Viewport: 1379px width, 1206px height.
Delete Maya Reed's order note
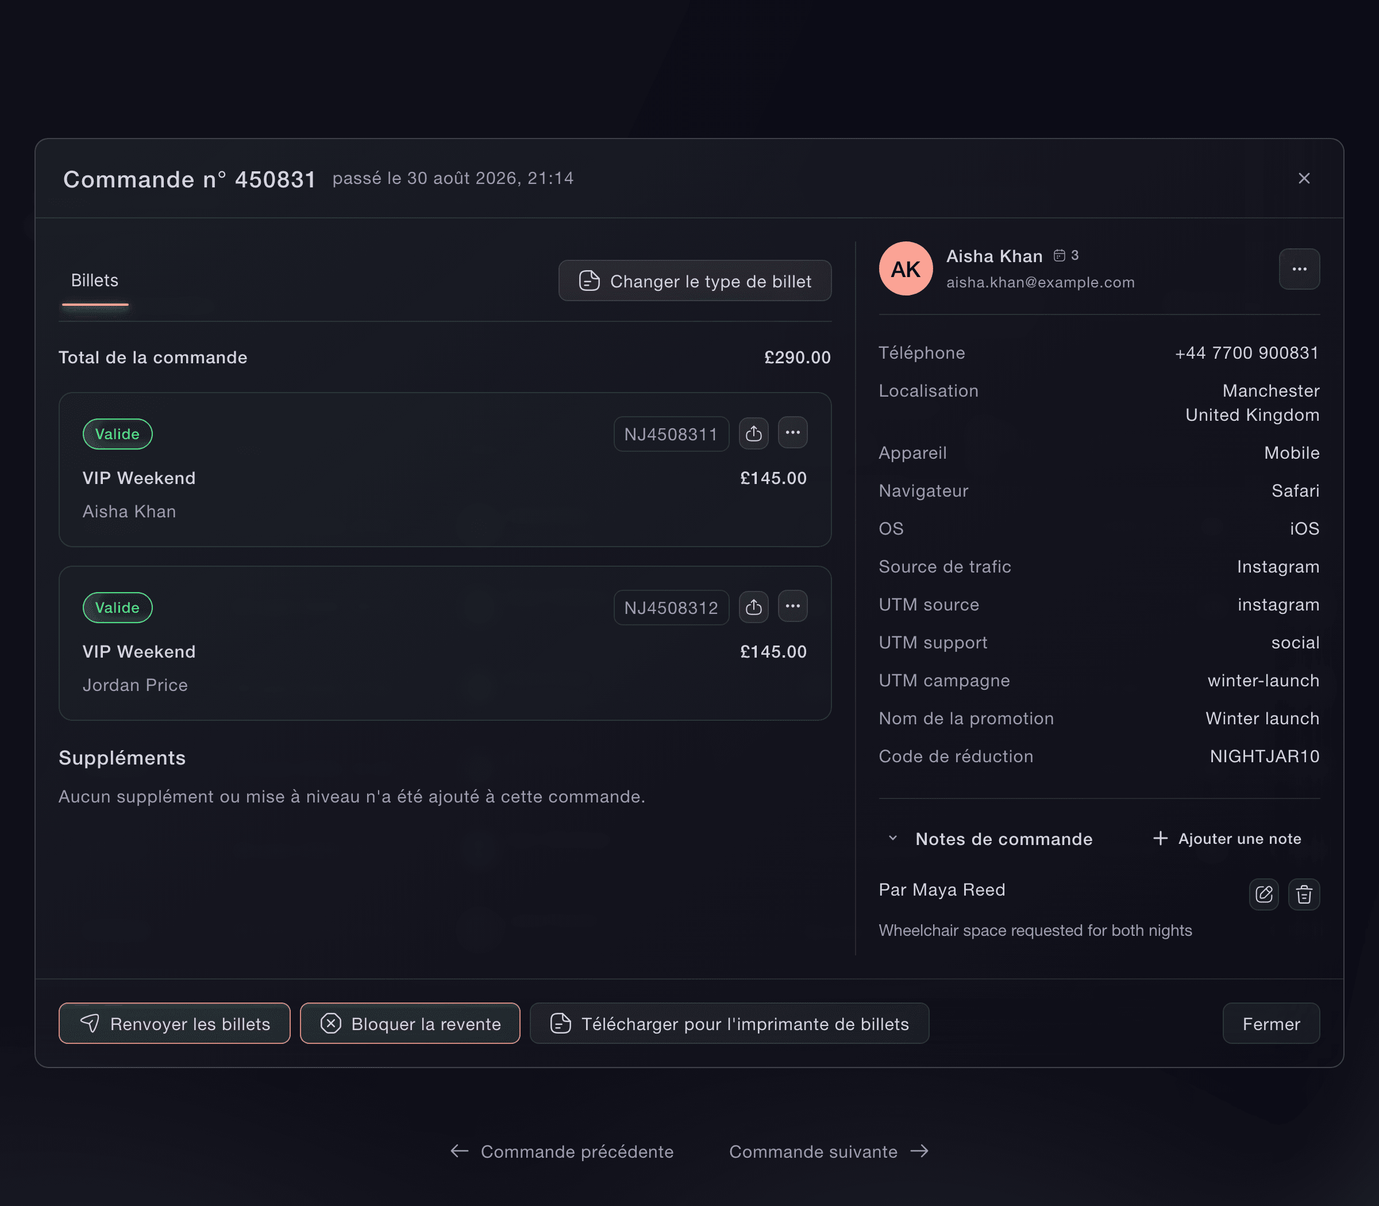[x=1304, y=894]
